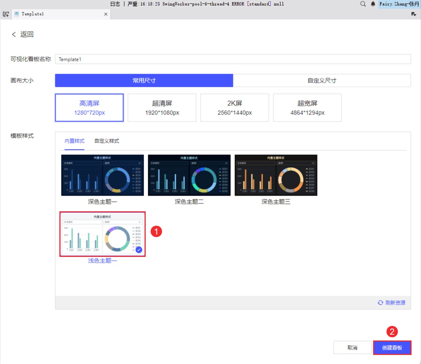Switch to 常用尺寸 canvas option
This screenshot has width=421, height=364.
pos(144,80)
